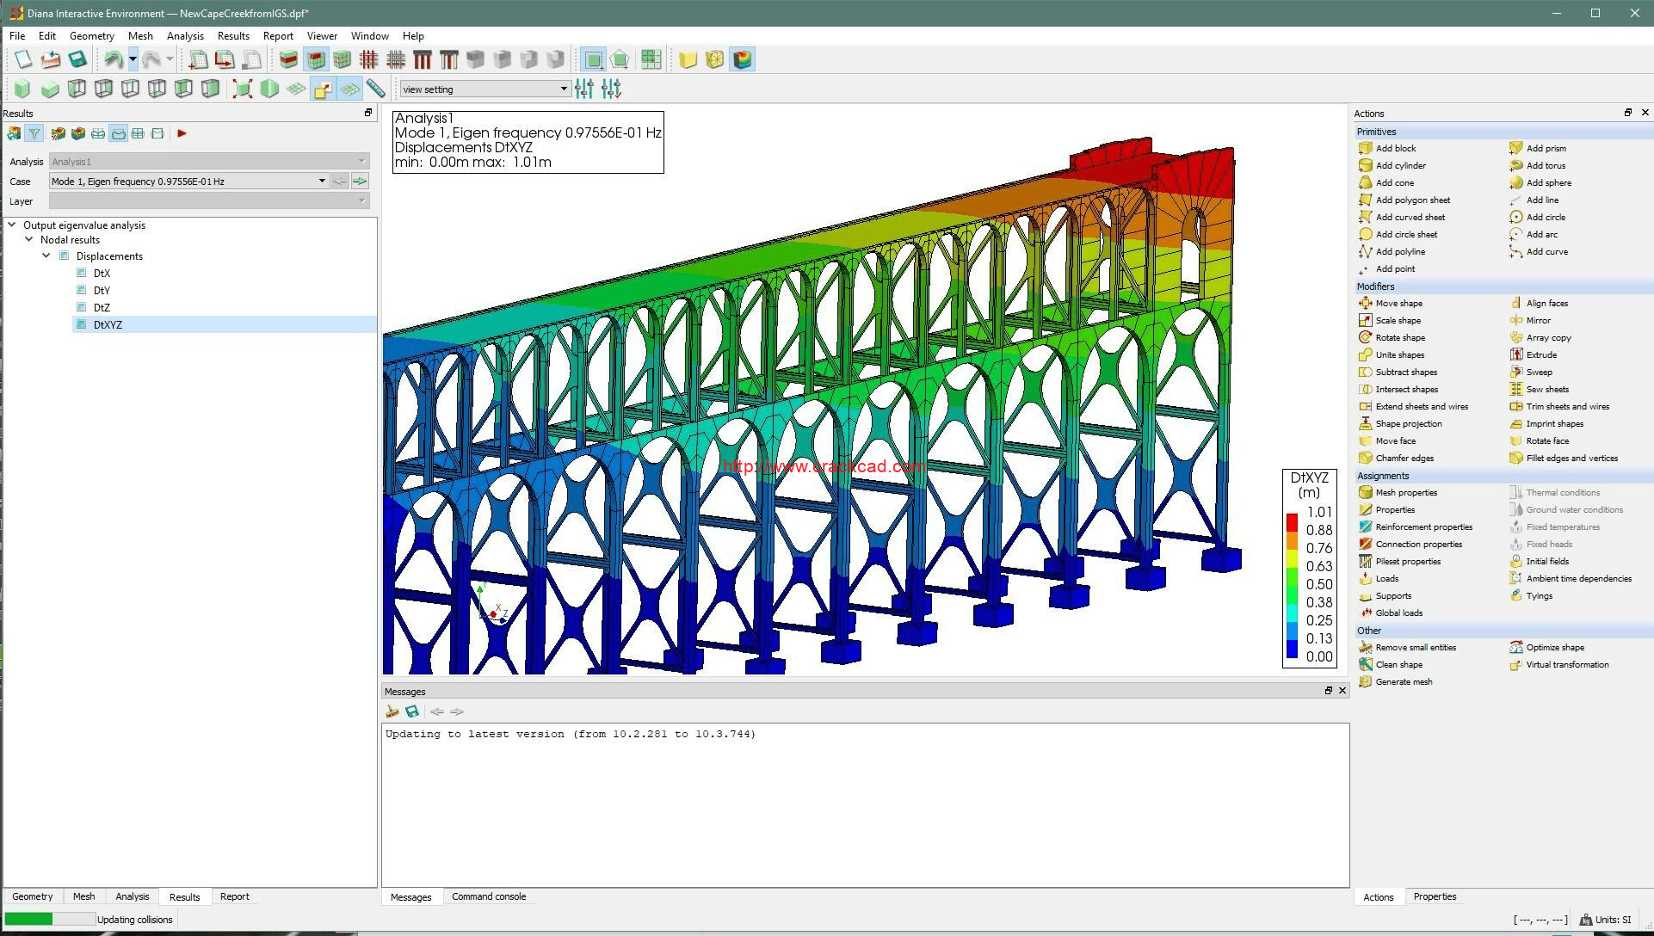1654x936 pixels.
Task: Toggle the highlighted mesh cube with red band
Action: click(316, 59)
